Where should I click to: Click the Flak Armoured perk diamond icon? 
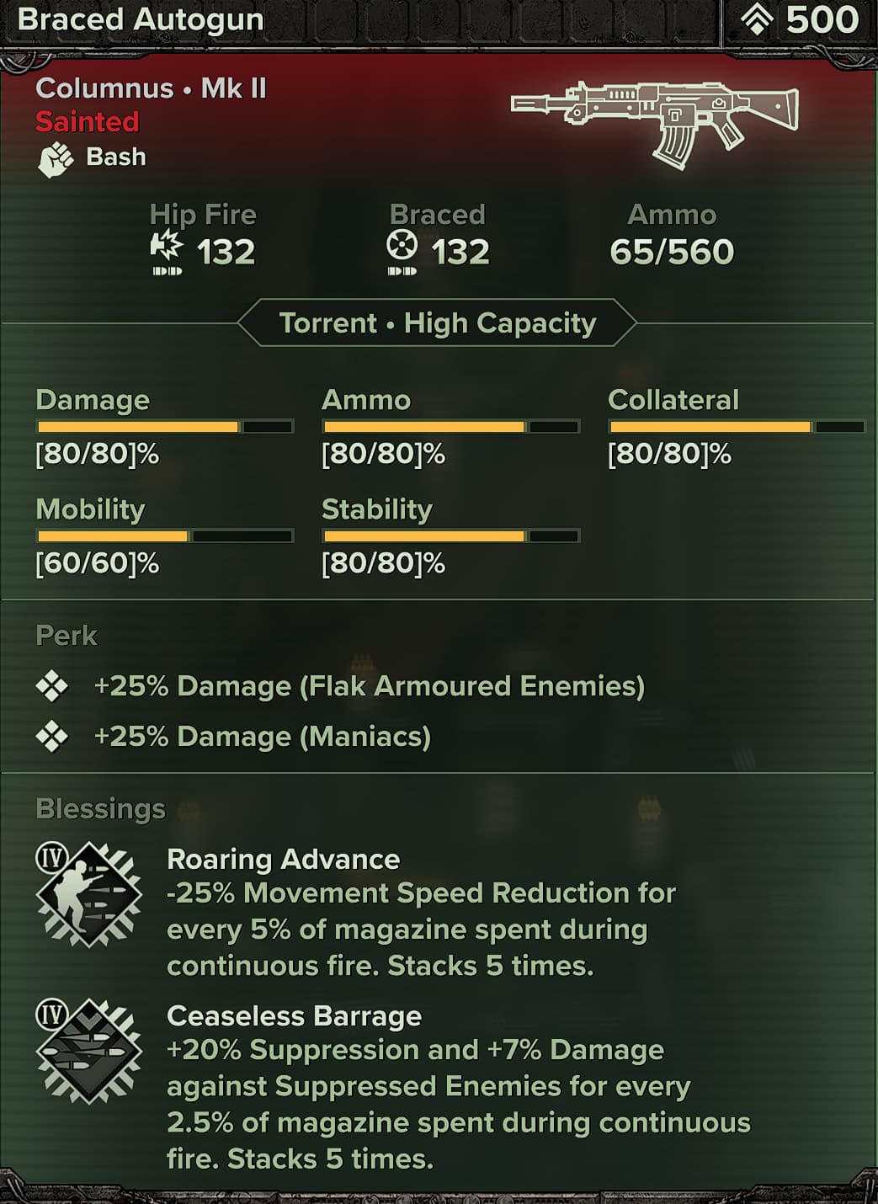tap(52, 686)
